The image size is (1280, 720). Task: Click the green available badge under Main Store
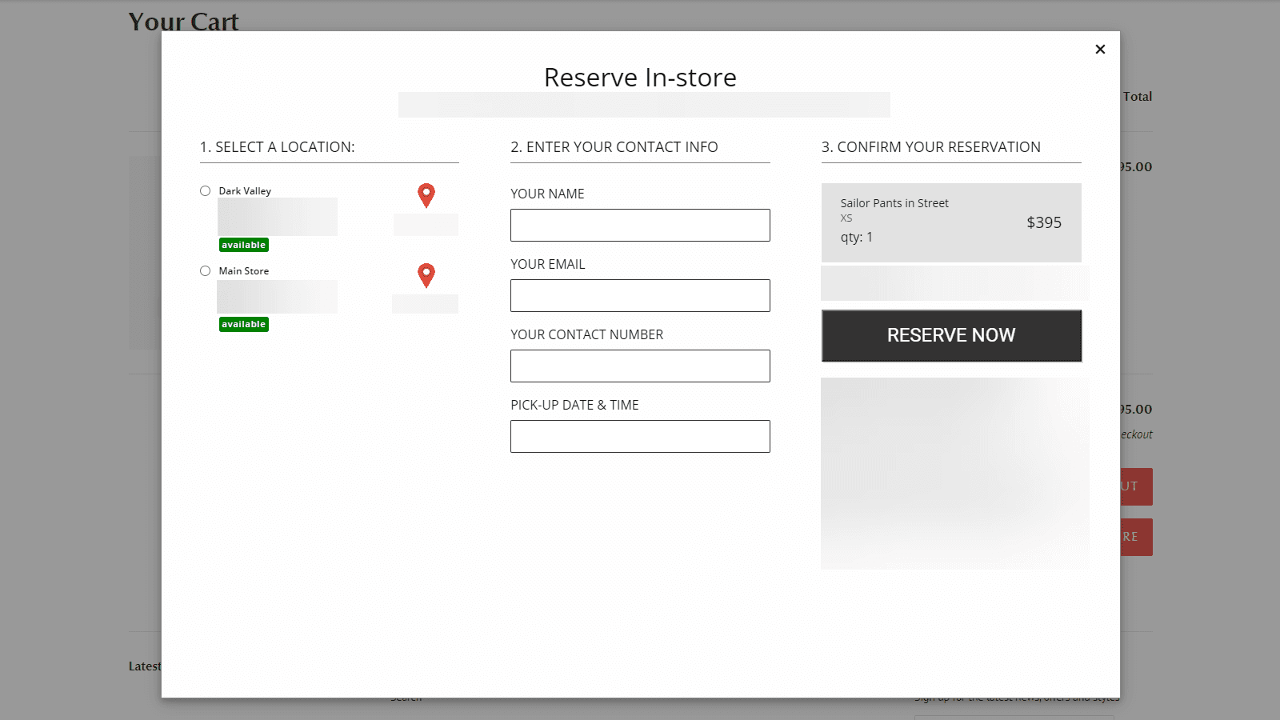(243, 324)
